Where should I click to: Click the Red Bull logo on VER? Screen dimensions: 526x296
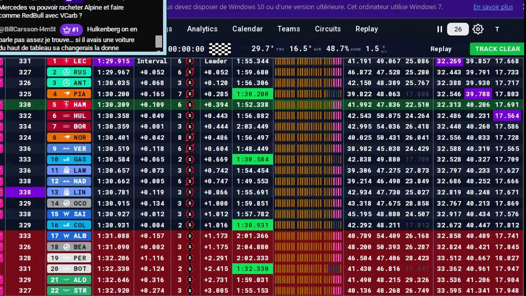(66, 148)
